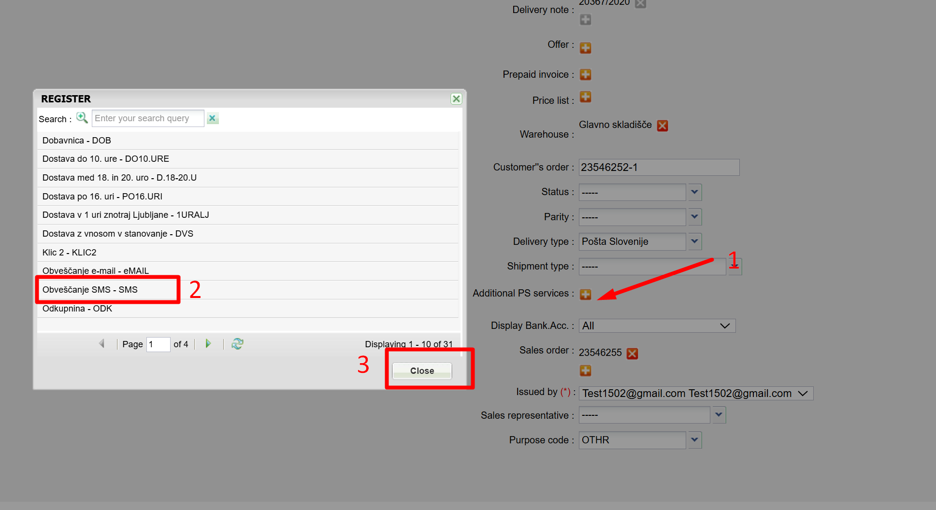Refresh the Register list
Screen dimensions: 936x510
(237, 343)
